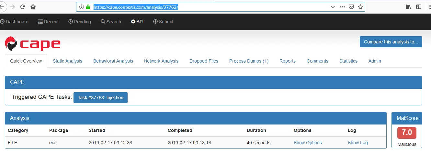Click the CAPE logo
The image size is (431, 154).
(32, 44)
